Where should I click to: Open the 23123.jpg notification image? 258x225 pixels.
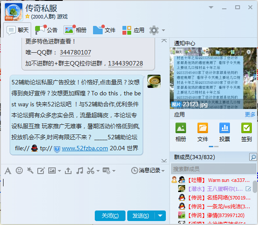pos(213,78)
